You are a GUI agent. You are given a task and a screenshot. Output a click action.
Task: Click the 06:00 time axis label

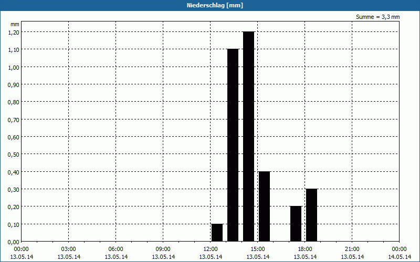tap(116, 249)
